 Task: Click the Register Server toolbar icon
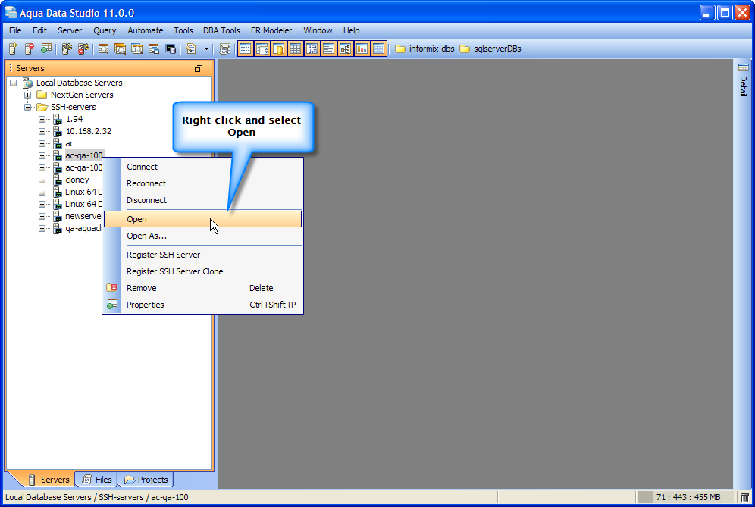pos(13,49)
